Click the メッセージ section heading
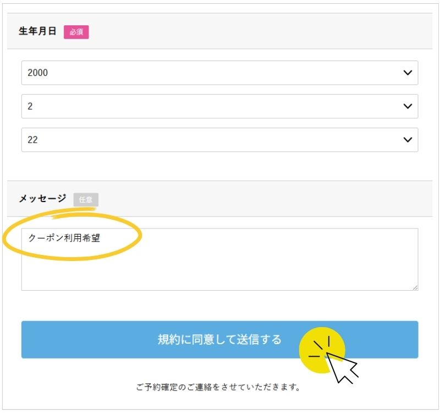The width and height of the screenshot is (440, 413). [x=42, y=199]
